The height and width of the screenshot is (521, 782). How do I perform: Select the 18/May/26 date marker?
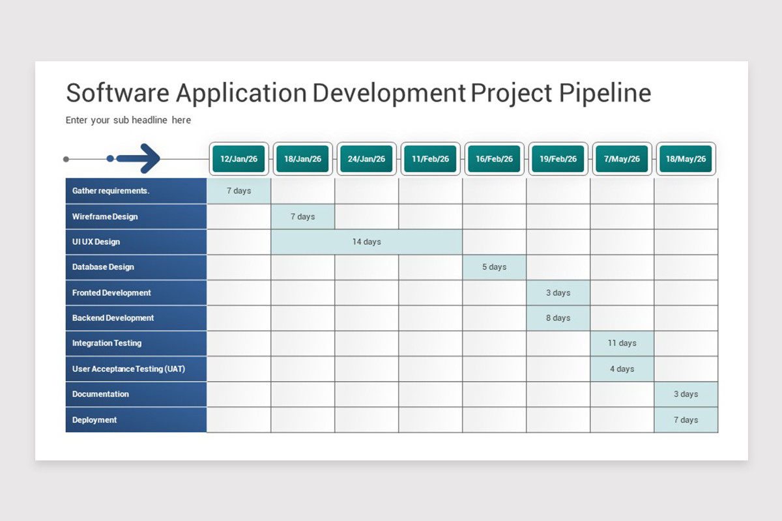tap(685, 158)
